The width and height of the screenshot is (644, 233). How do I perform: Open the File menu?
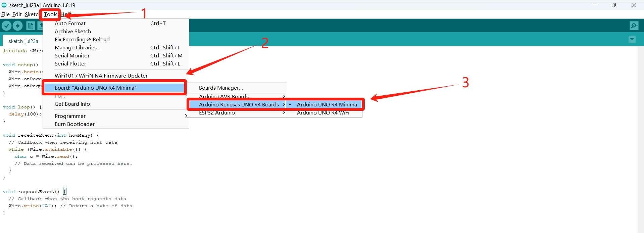tap(5, 14)
